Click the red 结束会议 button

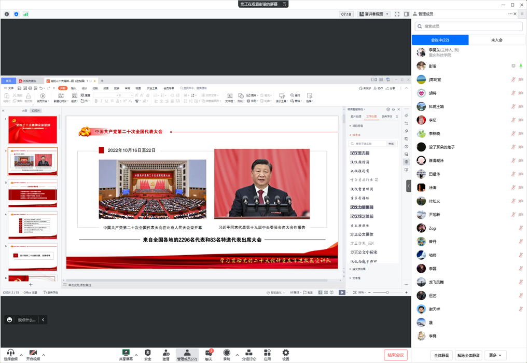[x=396, y=355]
